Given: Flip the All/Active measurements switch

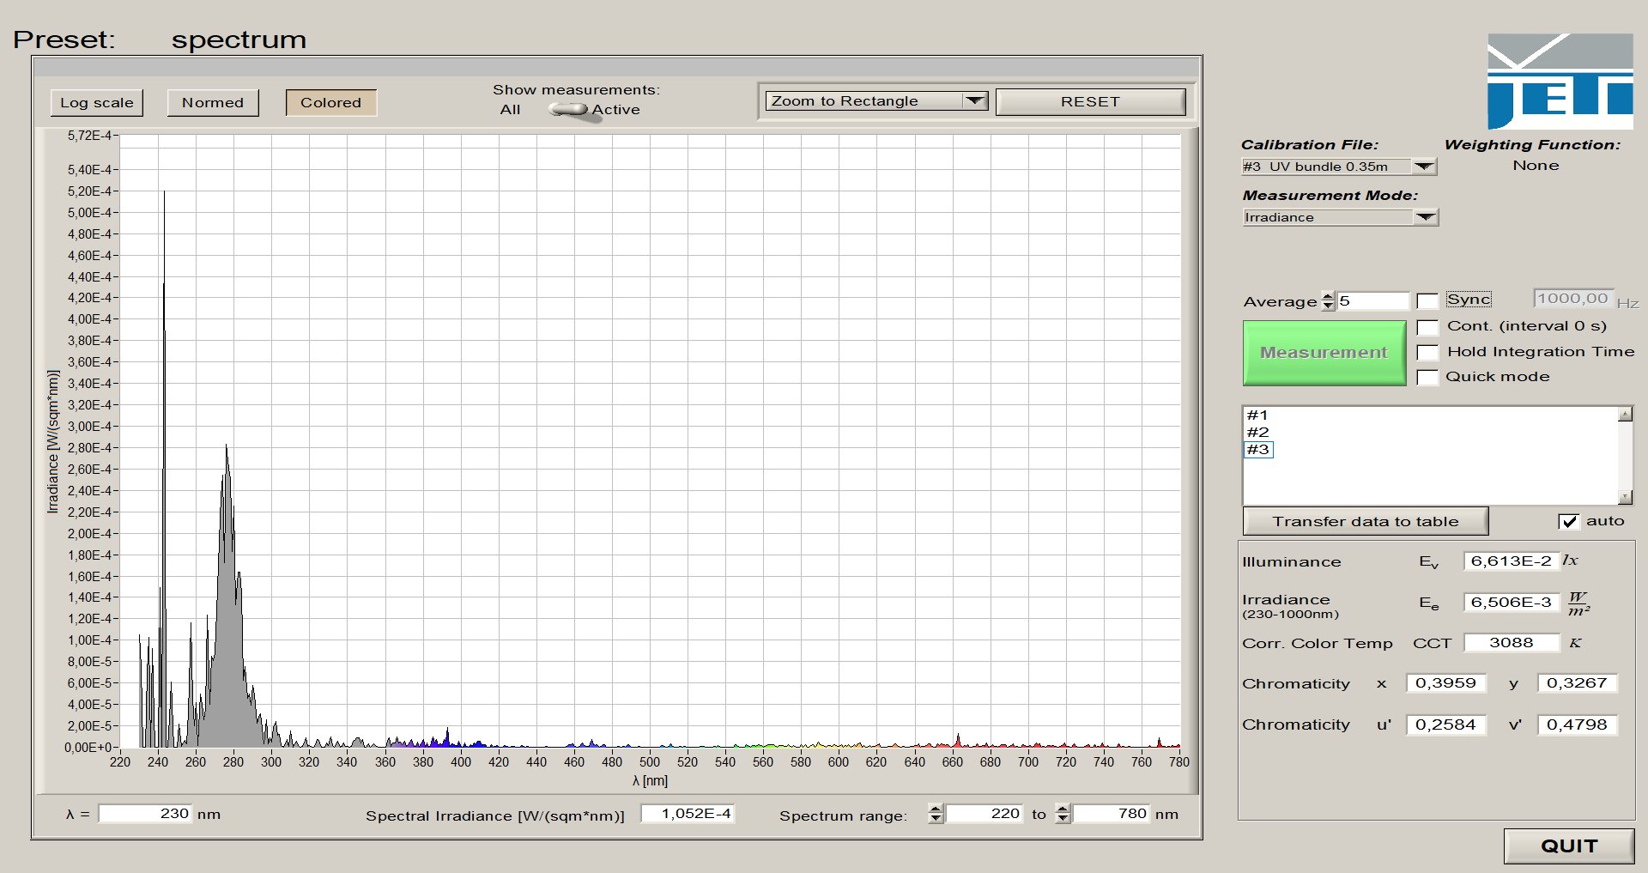Looking at the screenshot, I should click(x=569, y=110).
